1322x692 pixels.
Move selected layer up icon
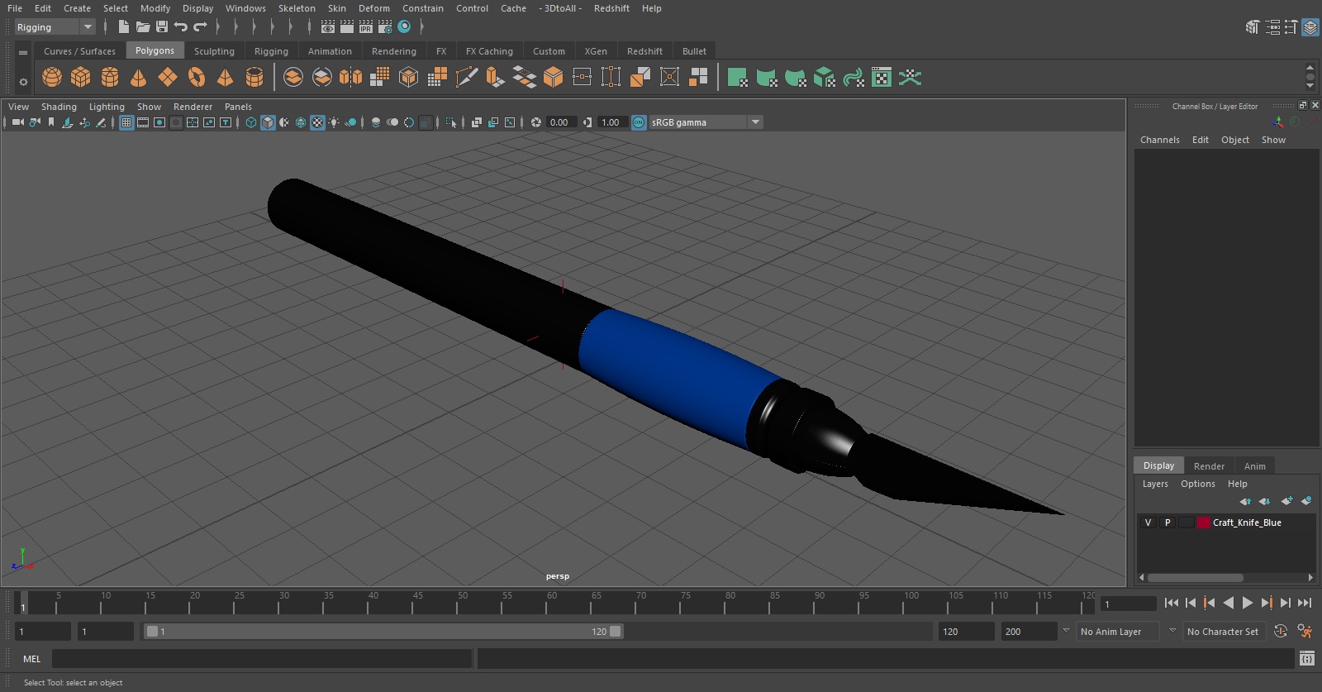[x=1245, y=501]
